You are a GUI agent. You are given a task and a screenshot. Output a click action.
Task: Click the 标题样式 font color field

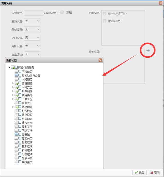point(34,13)
